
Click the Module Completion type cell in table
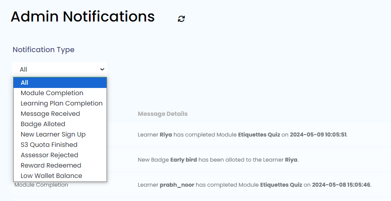click(41, 185)
